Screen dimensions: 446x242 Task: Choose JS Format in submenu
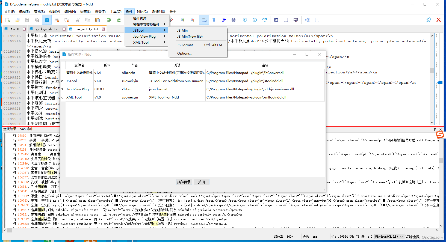(x=197, y=45)
